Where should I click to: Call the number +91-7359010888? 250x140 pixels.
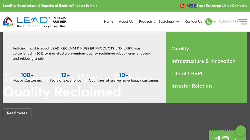click(x=225, y=22)
